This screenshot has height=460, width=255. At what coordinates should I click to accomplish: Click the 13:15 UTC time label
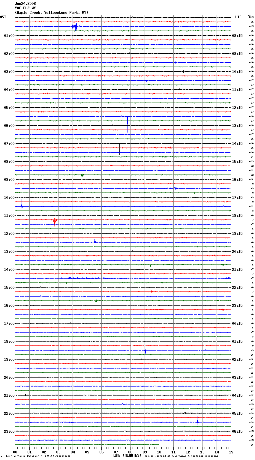click(x=237, y=126)
